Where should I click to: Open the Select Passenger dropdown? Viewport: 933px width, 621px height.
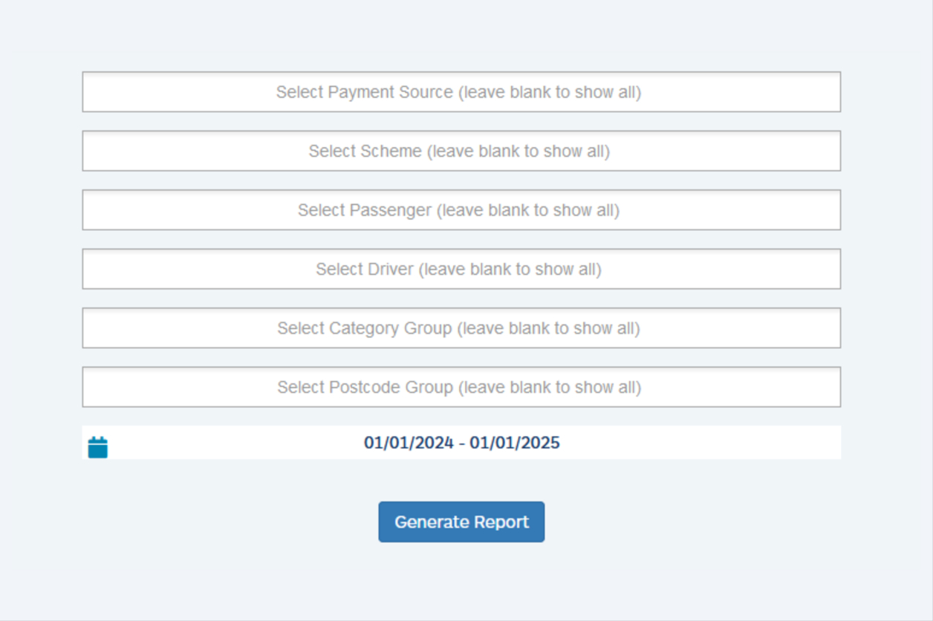(x=461, y=210)
